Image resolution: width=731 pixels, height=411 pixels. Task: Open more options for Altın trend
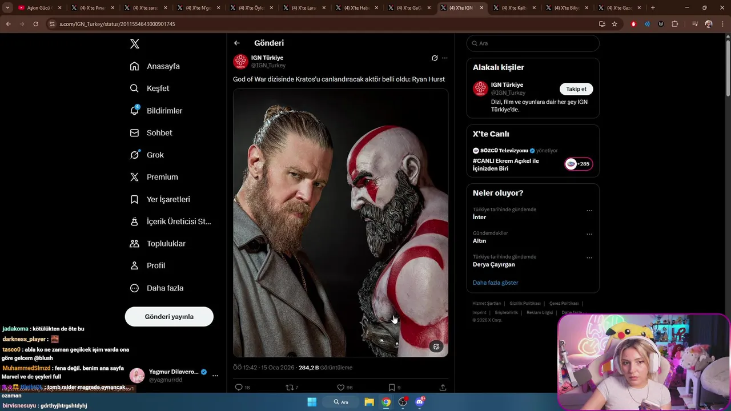click(589, 234)
